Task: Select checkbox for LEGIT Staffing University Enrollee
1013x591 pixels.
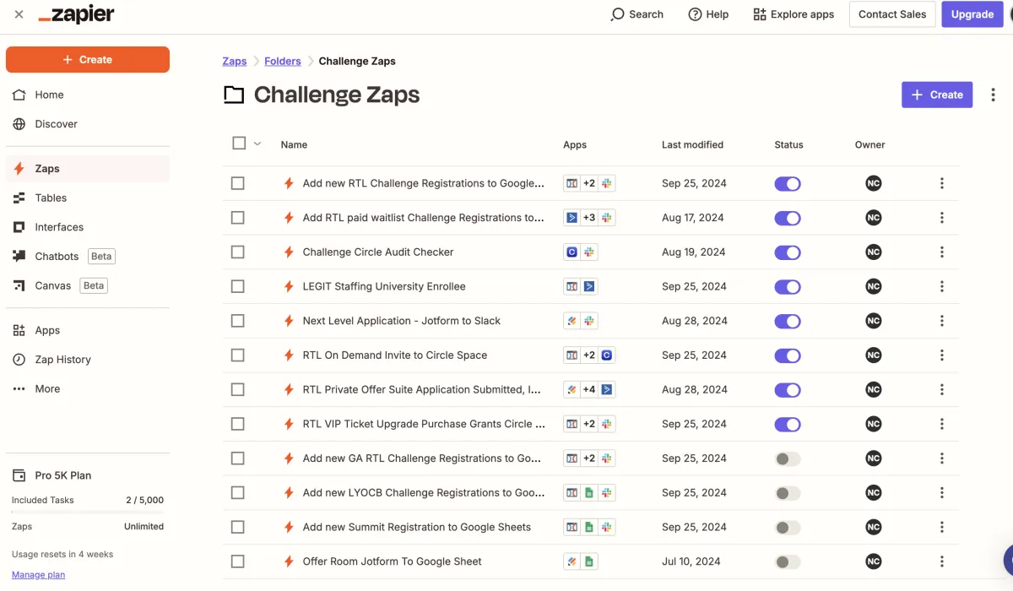Action: point(238,287)
